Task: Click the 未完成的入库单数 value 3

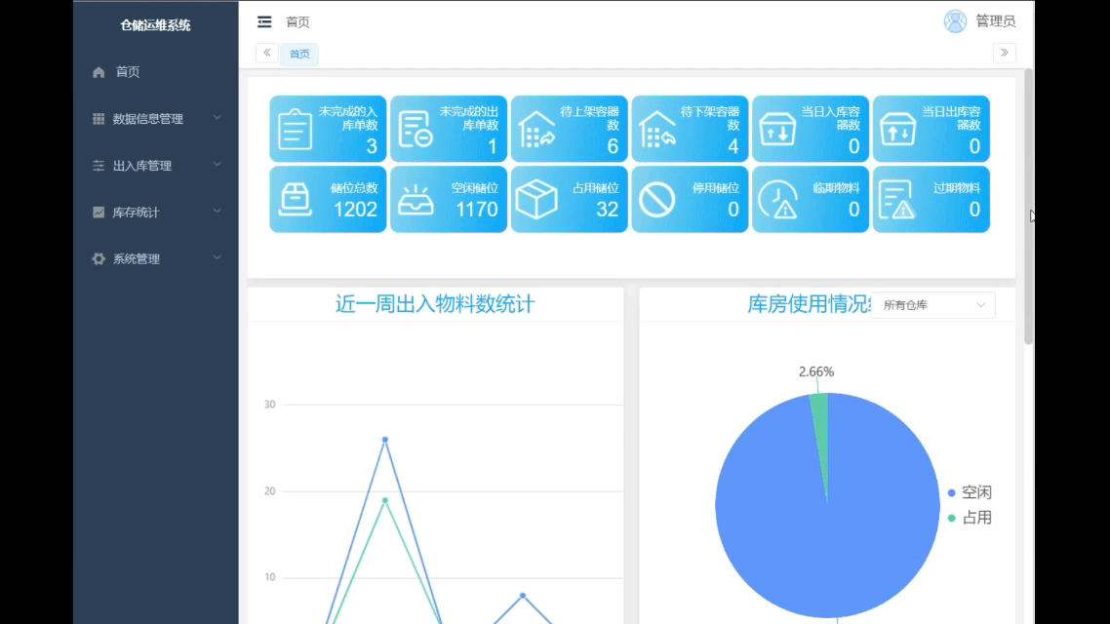Action: [x=372, y=146]
